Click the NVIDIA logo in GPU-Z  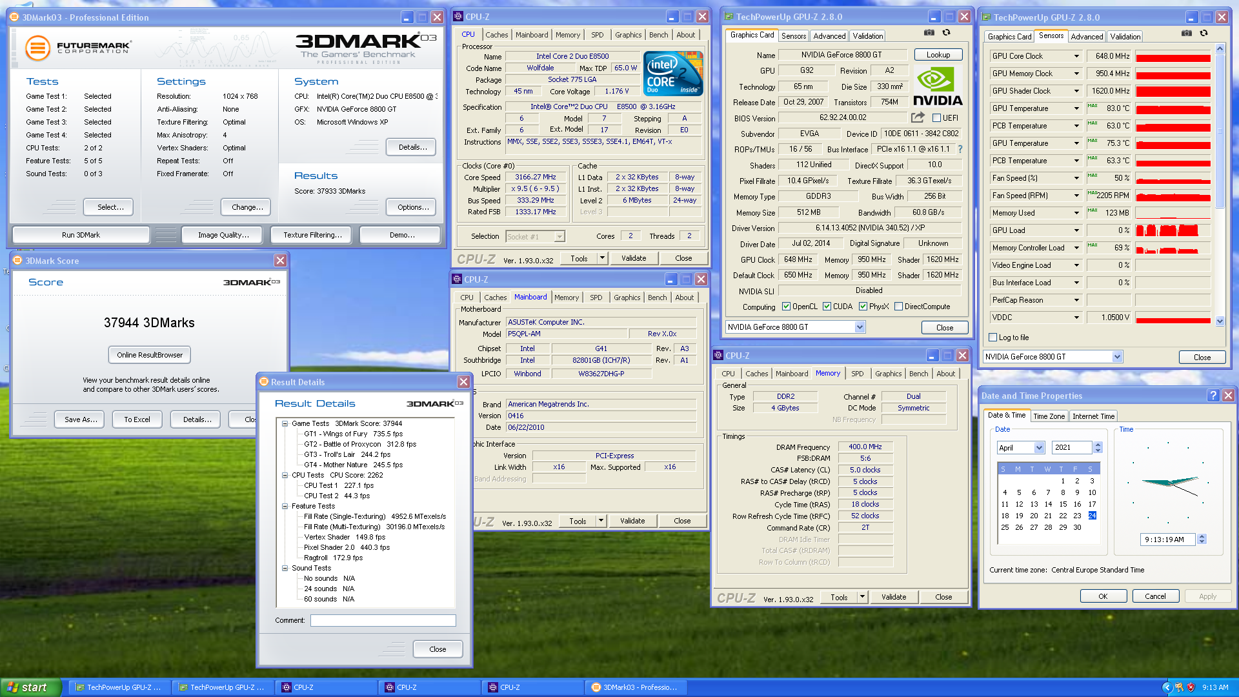938,87
